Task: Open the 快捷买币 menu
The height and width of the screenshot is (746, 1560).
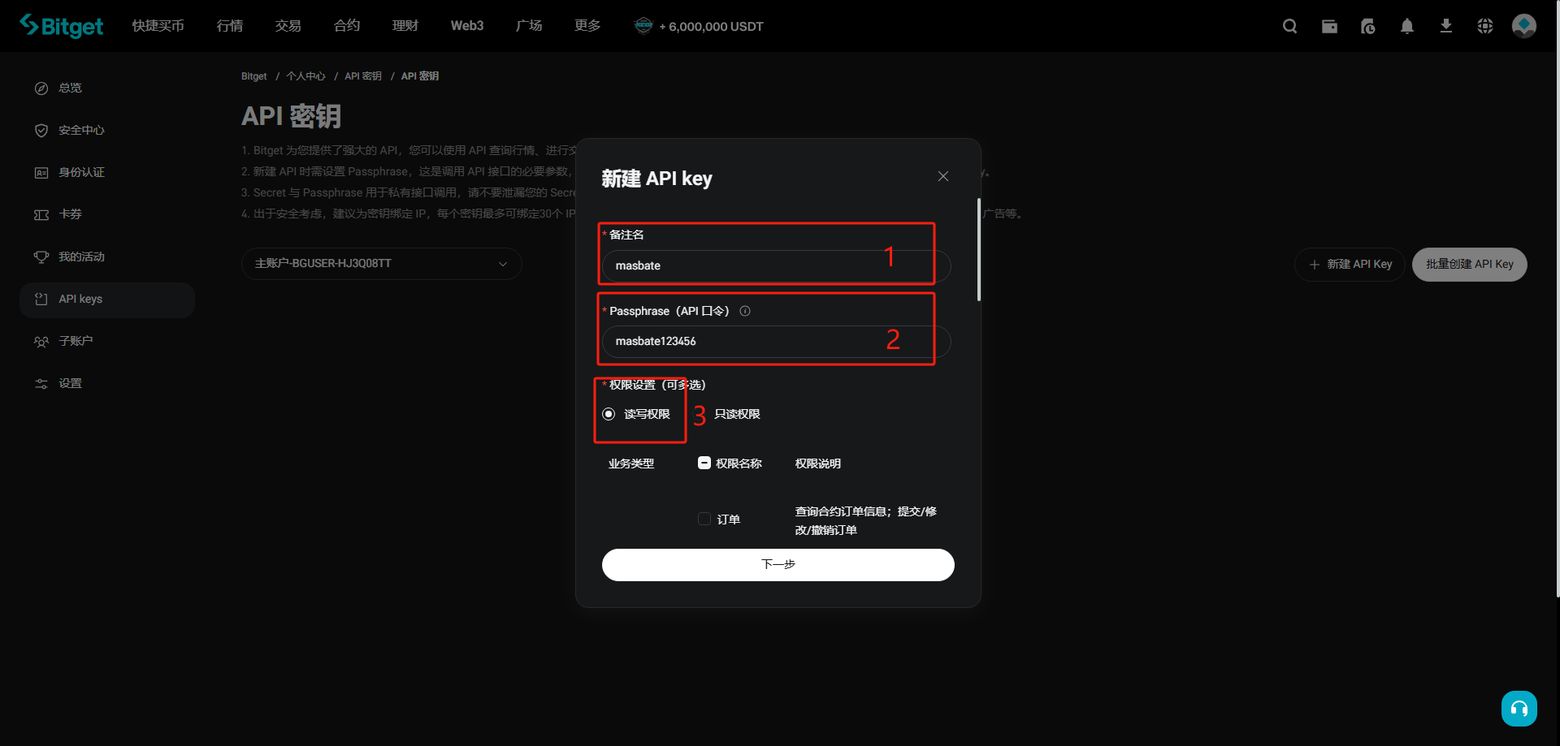Action: tap(158, 26)
